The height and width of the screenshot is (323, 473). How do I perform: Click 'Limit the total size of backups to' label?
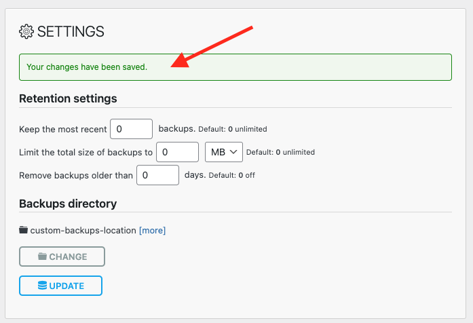pyautogui.click(x=86, y=152)
